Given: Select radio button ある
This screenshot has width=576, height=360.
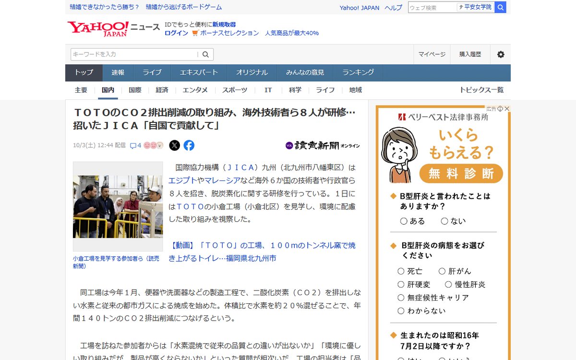Looking at the screenshot, I should point(404,221).
